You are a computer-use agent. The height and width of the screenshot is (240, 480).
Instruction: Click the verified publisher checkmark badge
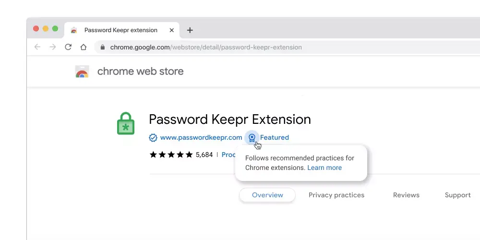click(x=153, y=138)
